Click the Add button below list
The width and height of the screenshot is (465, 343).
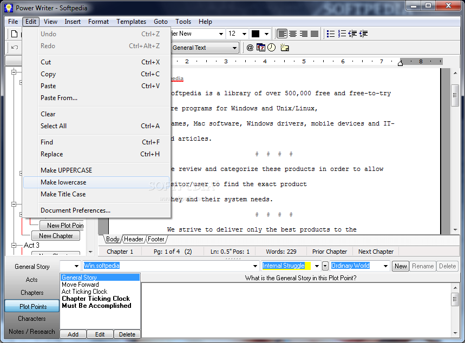coord(73,334)
